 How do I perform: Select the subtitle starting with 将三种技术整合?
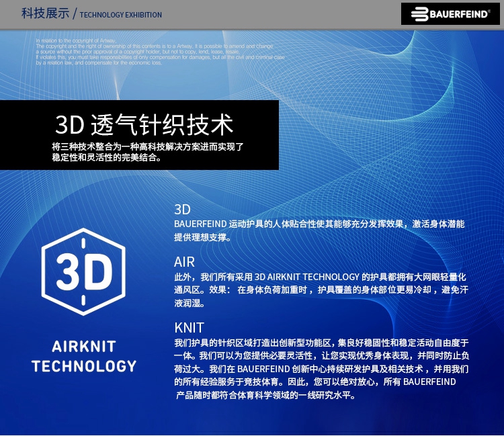[x=147, y=152]
